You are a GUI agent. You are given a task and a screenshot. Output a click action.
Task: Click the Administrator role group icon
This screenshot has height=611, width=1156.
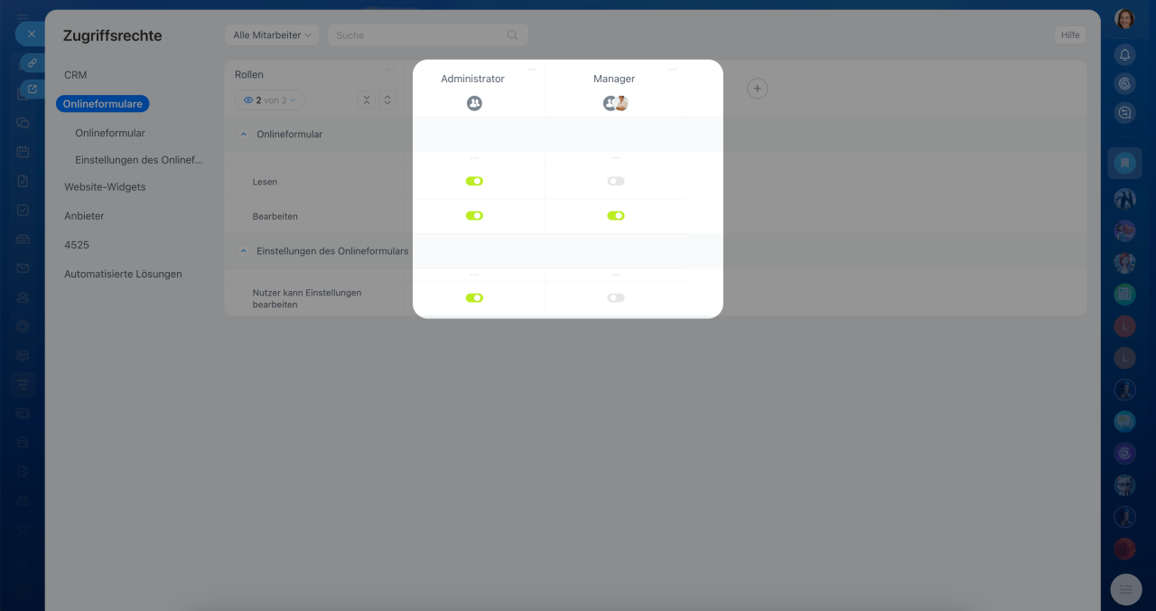coord(474,103)
